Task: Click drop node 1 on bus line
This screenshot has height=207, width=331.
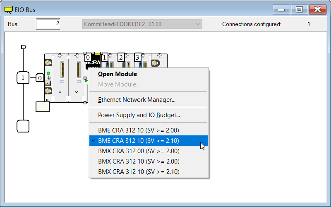Action: 23,78
